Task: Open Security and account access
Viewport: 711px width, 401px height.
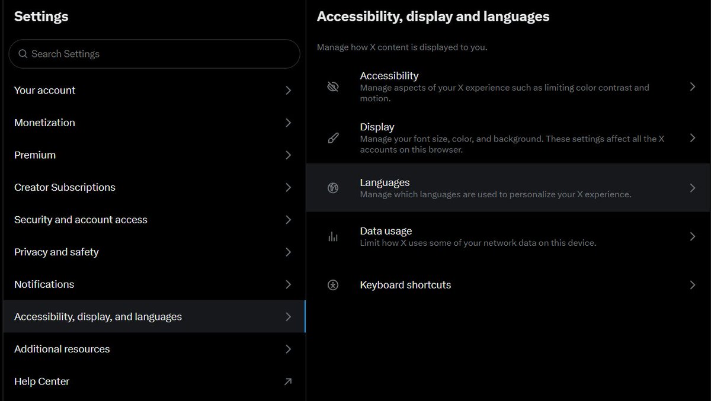Action: pos(154,220)
